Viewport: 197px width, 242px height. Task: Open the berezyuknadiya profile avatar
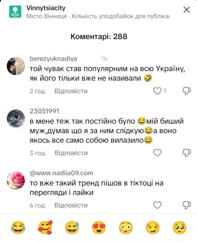click(16, 66)
